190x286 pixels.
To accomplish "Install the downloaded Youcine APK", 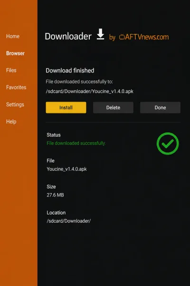I will pyautogui.click(x=66, y=108).
